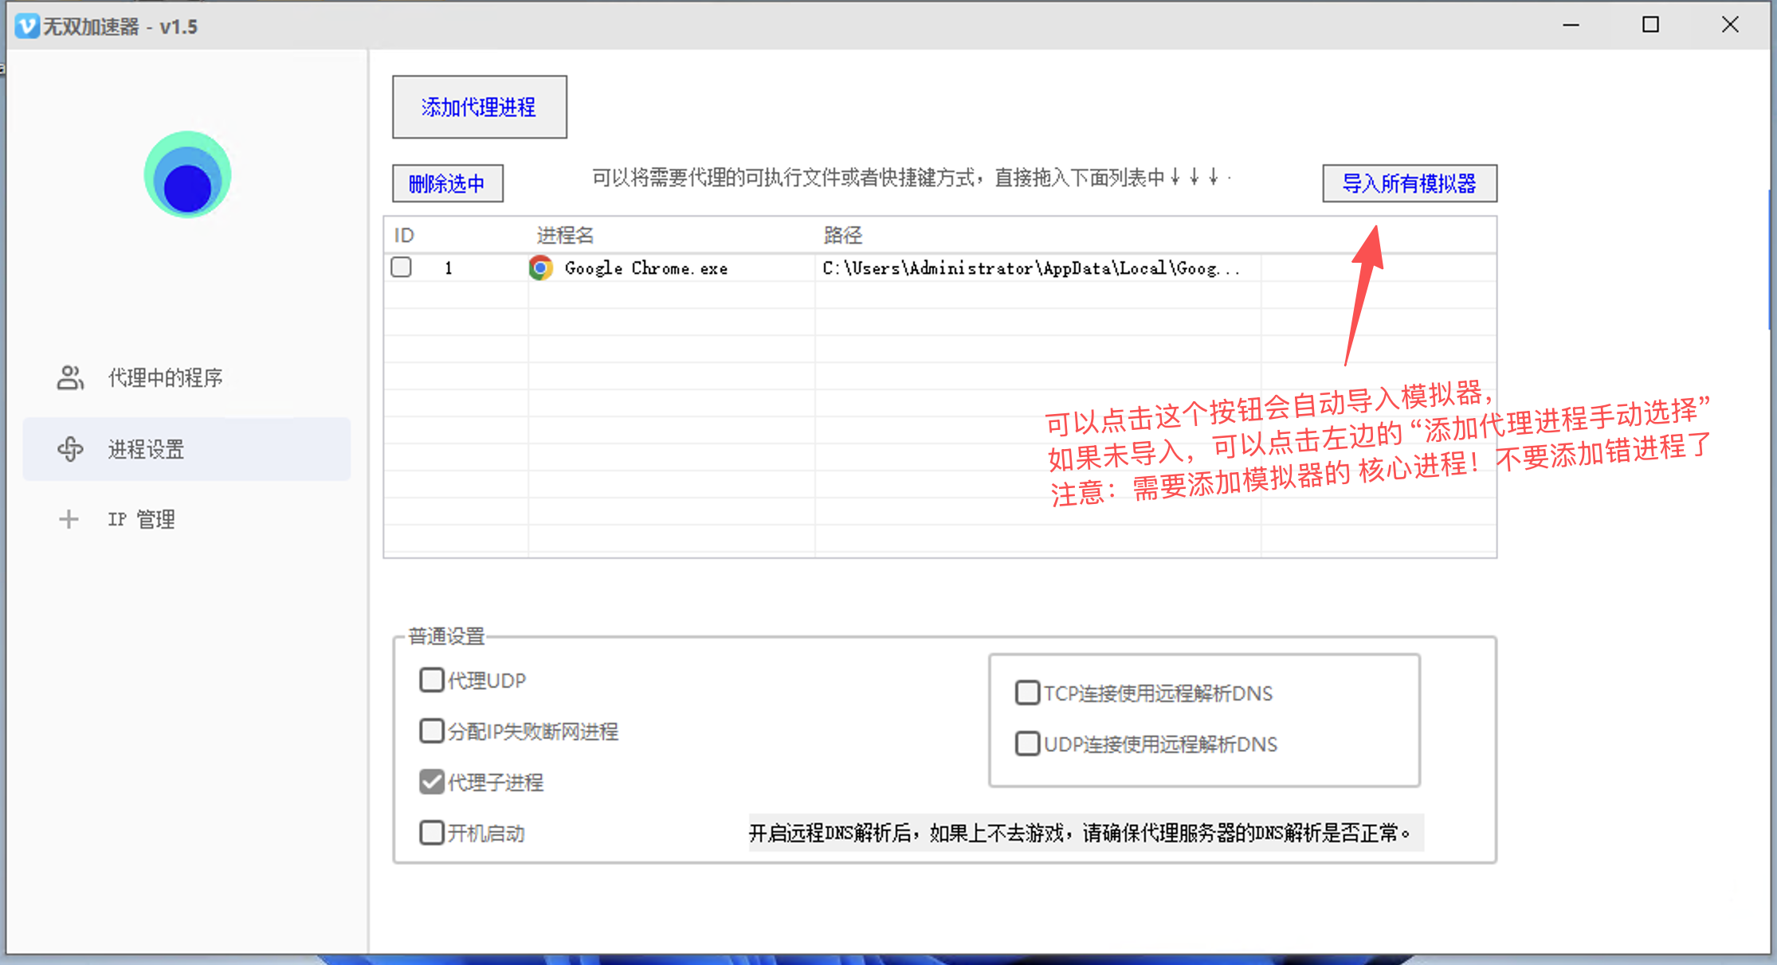This screenshot has height=965, width=1777.
Task: Click the 删除选中 button
Action: coord(447,182)
